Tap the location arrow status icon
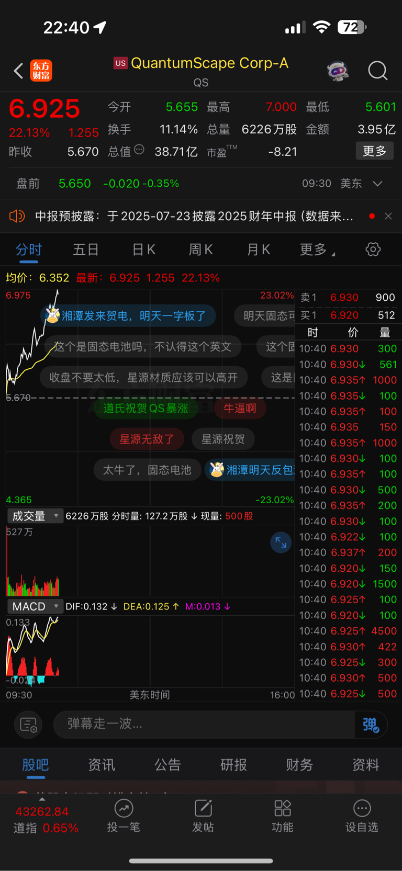Image resolution: width=402 pixels, height=871 pixels. 99,27
